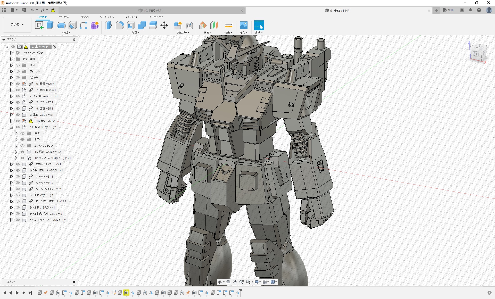
Task: Click the Measure ruler icon
Action: tap(228, 25)
